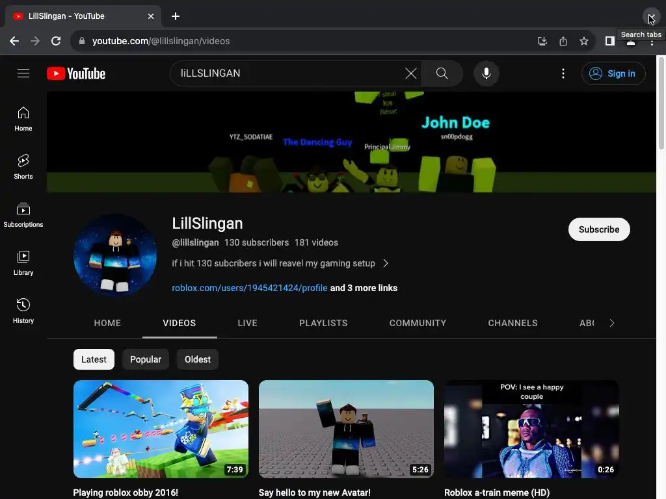The image size is (666, 499).
Task: View site lock information
Action: (x=82, y=41)
